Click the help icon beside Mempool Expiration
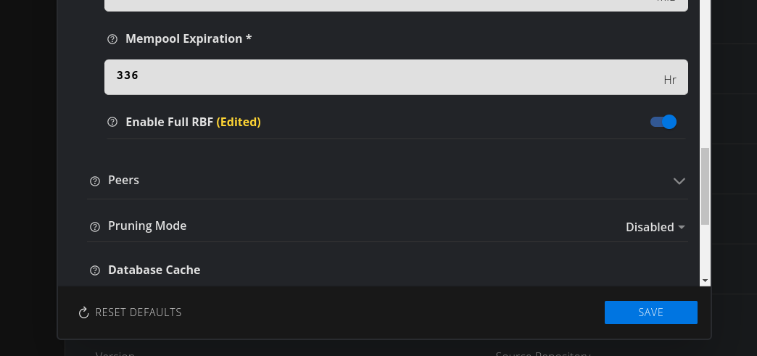 [112, 39]
